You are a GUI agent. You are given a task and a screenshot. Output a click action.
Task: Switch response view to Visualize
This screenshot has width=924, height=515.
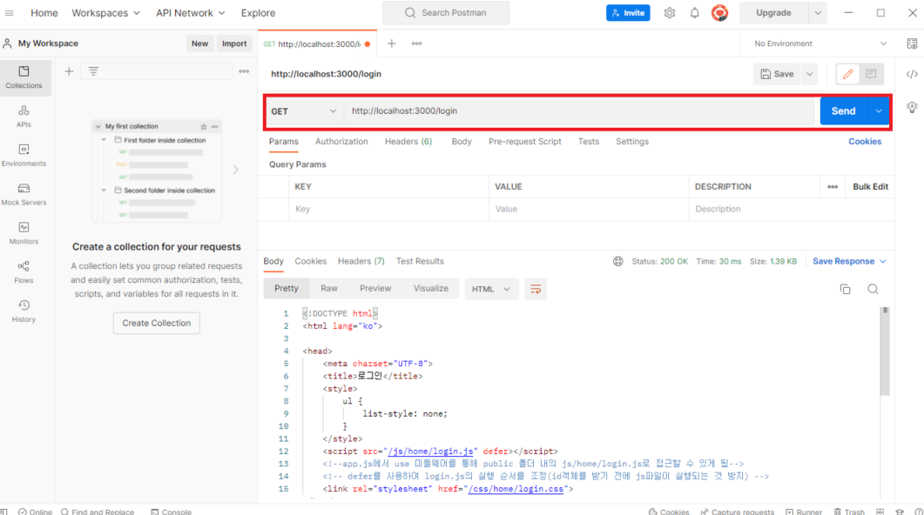tap(431, 289)
